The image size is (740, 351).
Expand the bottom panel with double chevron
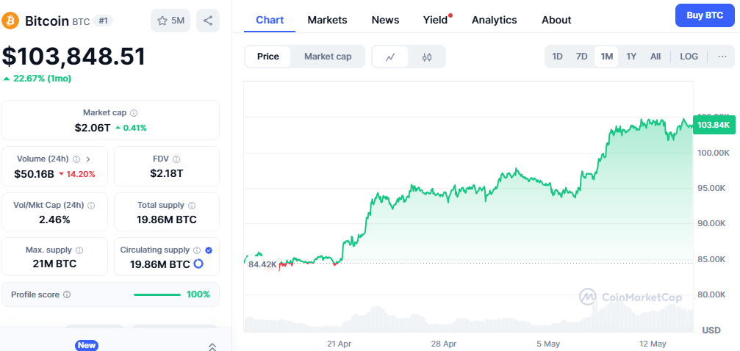pyautogui.click(x=212, y=347)
